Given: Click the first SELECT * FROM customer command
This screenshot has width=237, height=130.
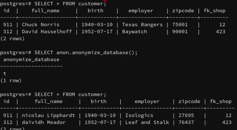Looking at the screenshot, I should (x=70, y=4).
